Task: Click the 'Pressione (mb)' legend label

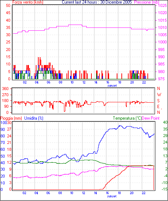Action: [x=147, y=2]
